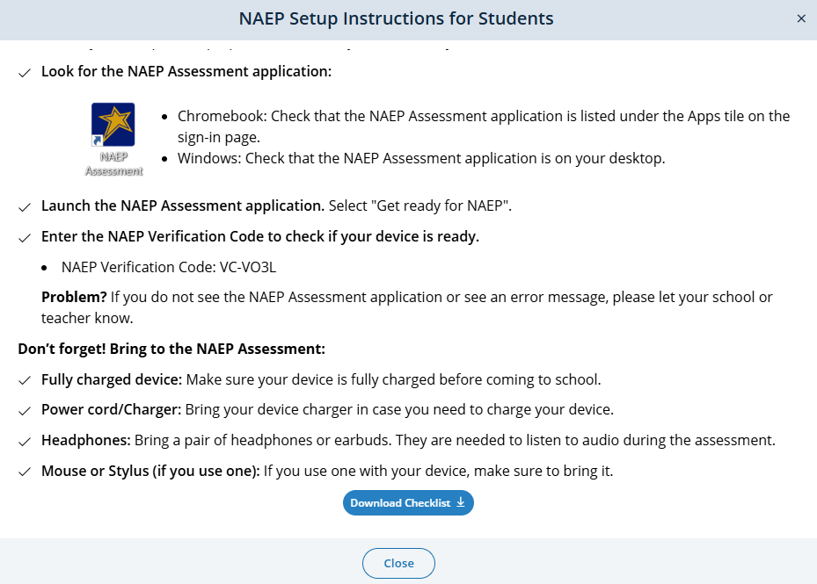Click checkmark beside Look for the NAEP Assessment application
Viewport: 817px width, 584px height.
coord(25,72)
